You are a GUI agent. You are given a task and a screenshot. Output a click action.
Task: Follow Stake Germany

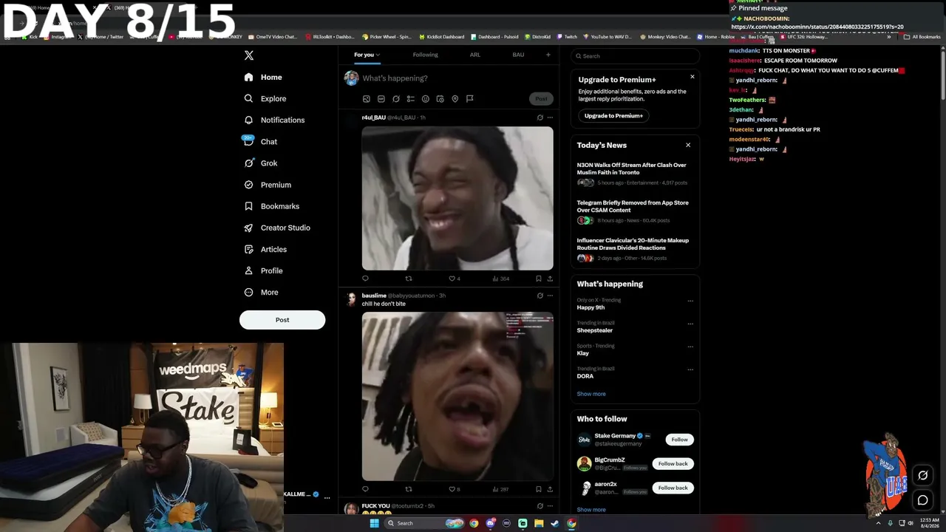coord(679,440)
